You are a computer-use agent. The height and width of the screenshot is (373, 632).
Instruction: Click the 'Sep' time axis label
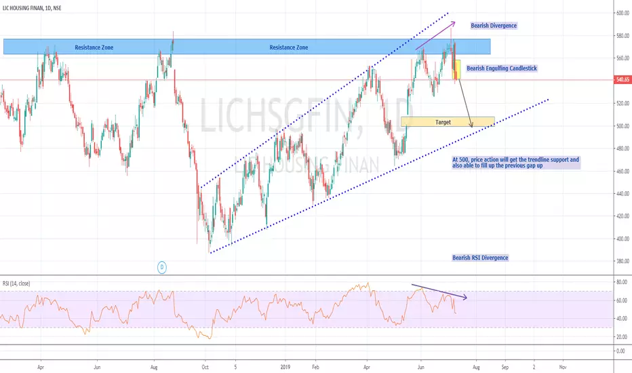tap(505, 367)
